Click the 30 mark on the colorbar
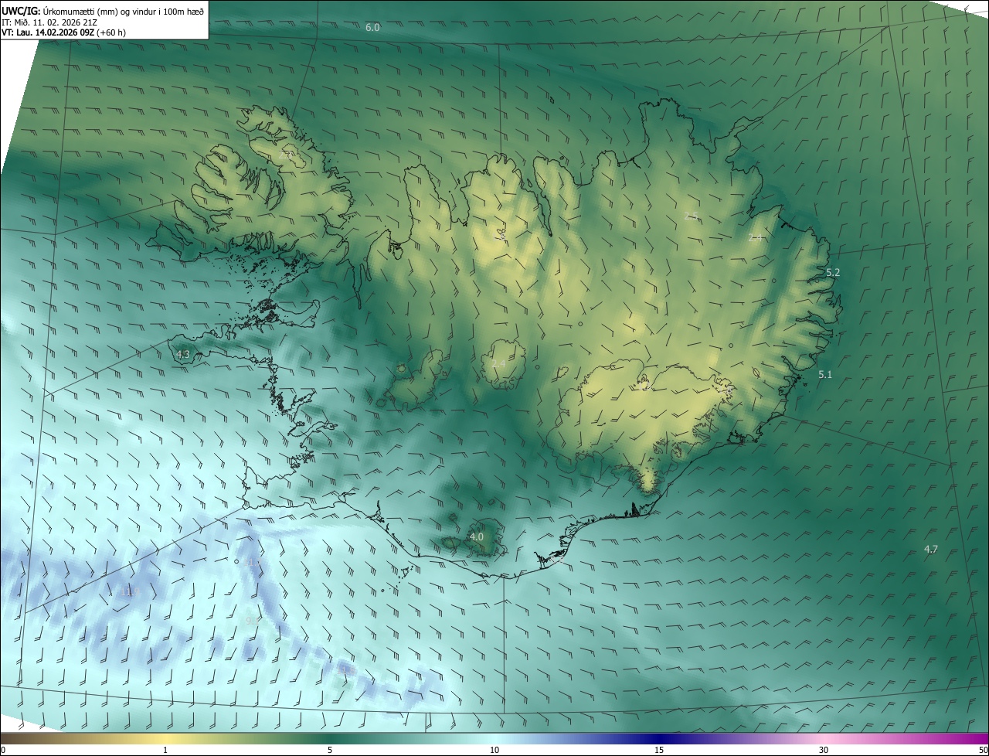Screen dimensions: 989x756 point(824,750)
